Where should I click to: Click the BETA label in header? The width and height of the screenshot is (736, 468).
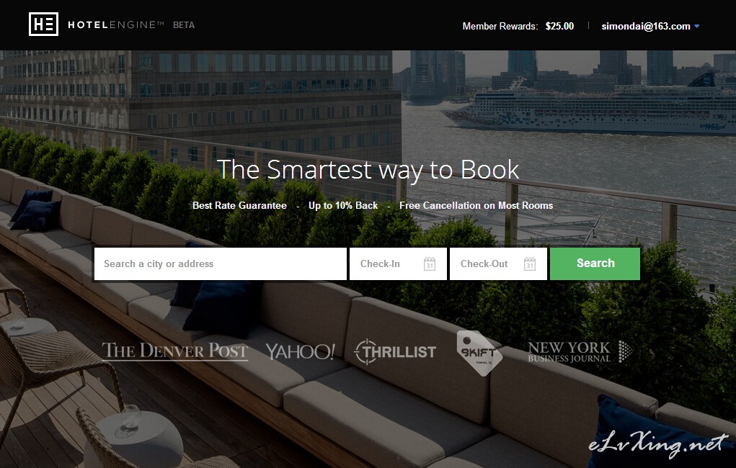(x=184, y=25)
